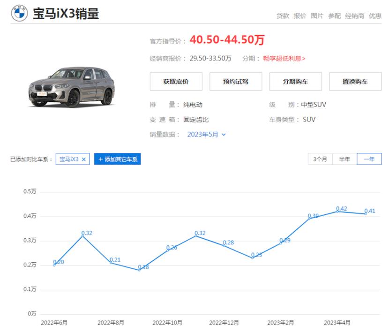389x326 pixels.
Task: Select the 一年 chart range tab
Action: (369, 159)
